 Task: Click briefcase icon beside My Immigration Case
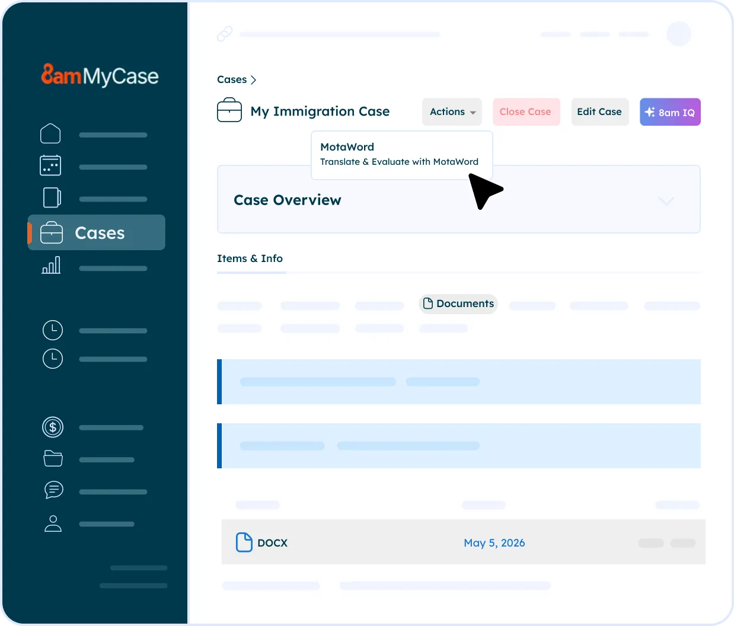[229, 111]
